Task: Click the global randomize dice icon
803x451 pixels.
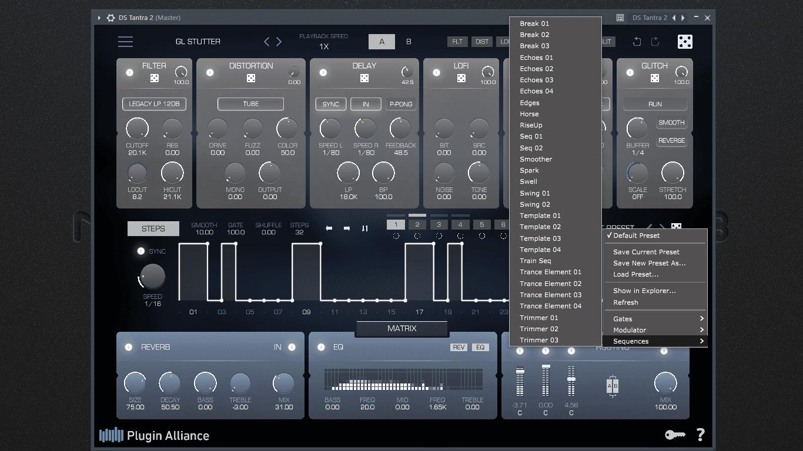Action: (x=685, y=42)
